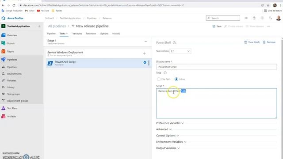Open Stage 1 more options ellipsis
The height and width of the screenshot is (159, 283).
[x=146, y=41]
